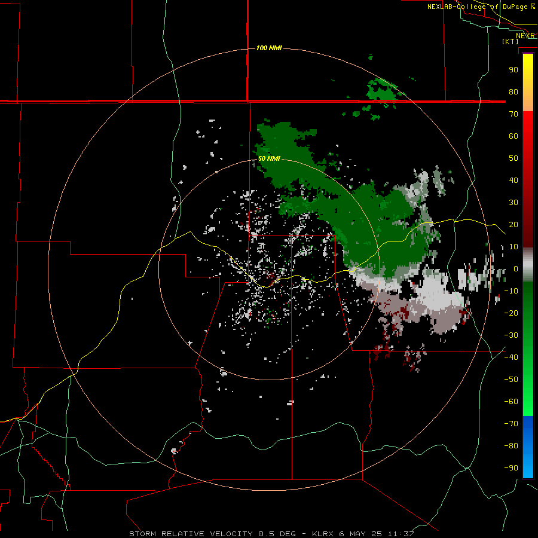Click the -80 value on velocity scale

tap(511, 446)
